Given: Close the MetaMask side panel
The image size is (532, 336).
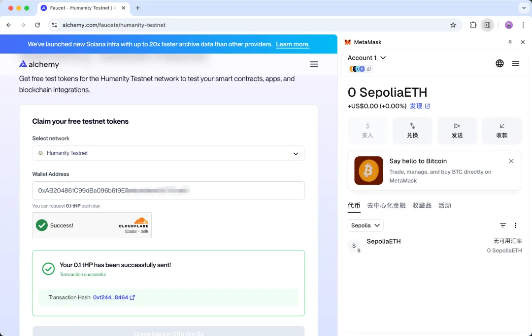Looking at the screenshot, I should pos(523,42).
